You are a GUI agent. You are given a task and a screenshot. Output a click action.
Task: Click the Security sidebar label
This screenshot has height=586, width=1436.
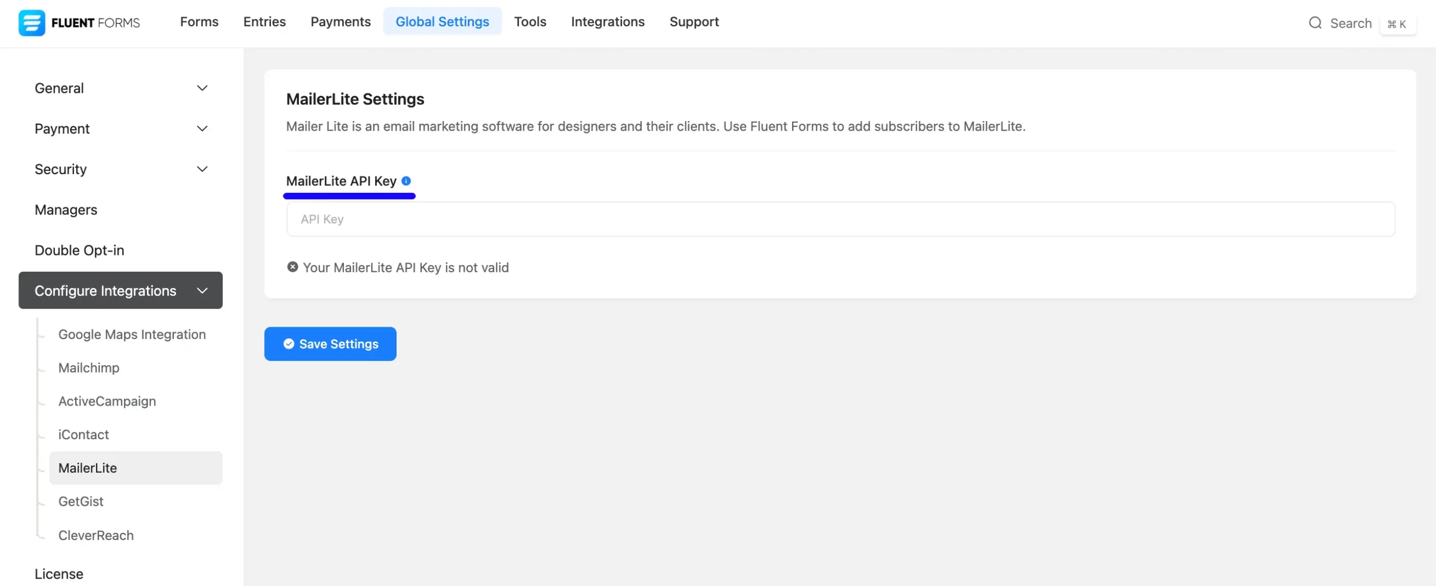tap(61, 169)
